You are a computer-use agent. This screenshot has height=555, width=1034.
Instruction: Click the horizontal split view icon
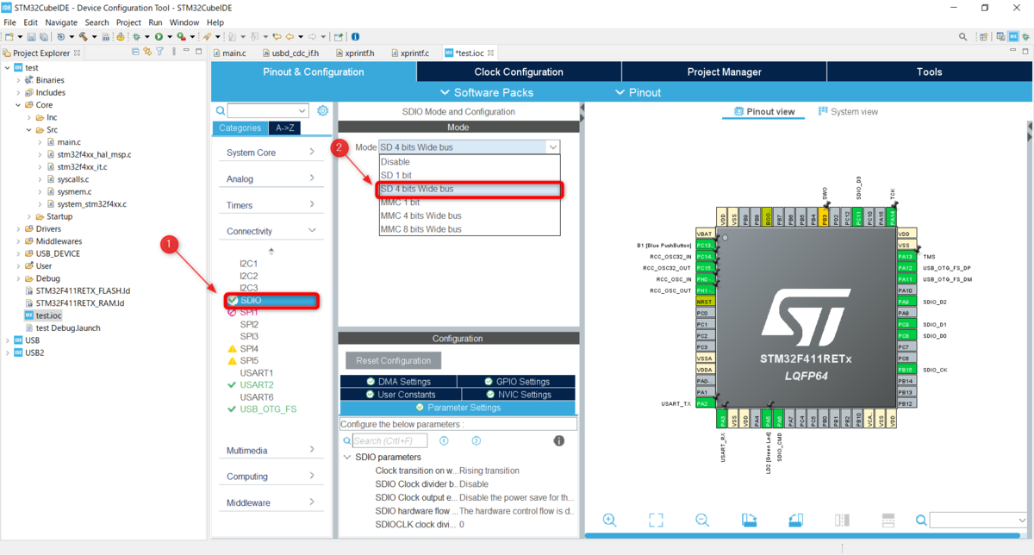[x=888, y=520]
